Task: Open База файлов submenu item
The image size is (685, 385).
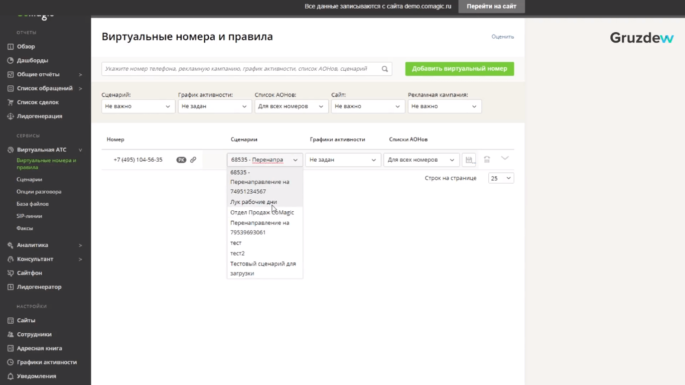Action: pyautogui.click(x=33, y=204)
